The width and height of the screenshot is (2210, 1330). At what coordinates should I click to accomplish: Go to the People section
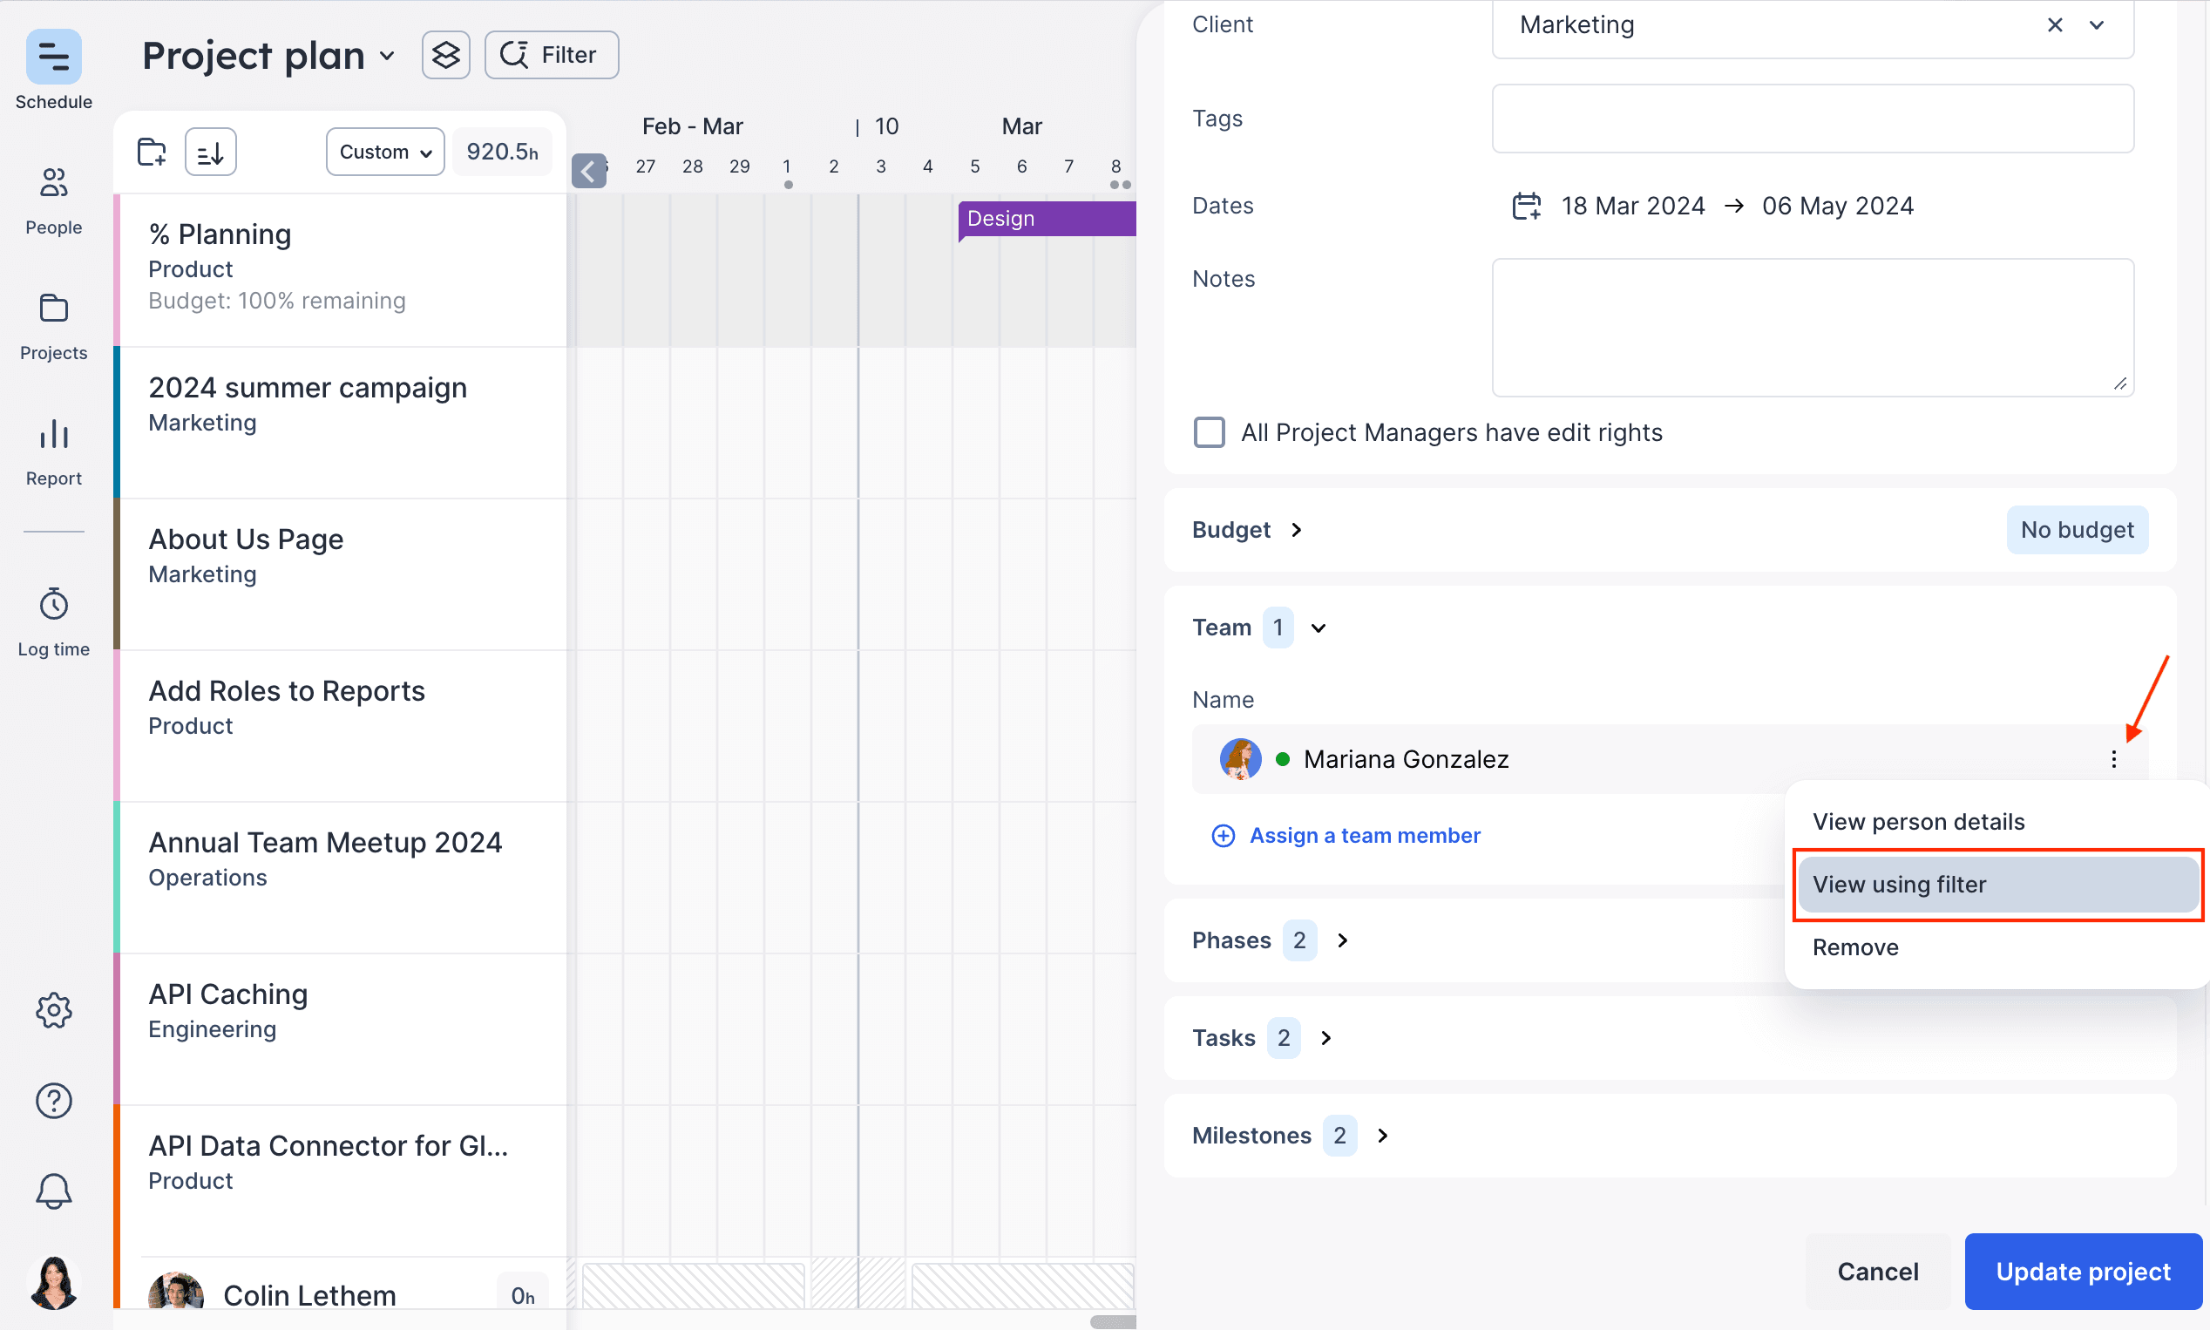54,184
